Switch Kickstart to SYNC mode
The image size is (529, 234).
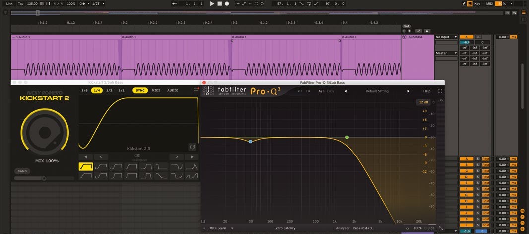coord(140,90)
